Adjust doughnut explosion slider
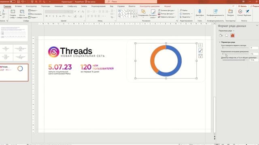Viewport: 259px width, 145px height. click(x=236, y=54)
